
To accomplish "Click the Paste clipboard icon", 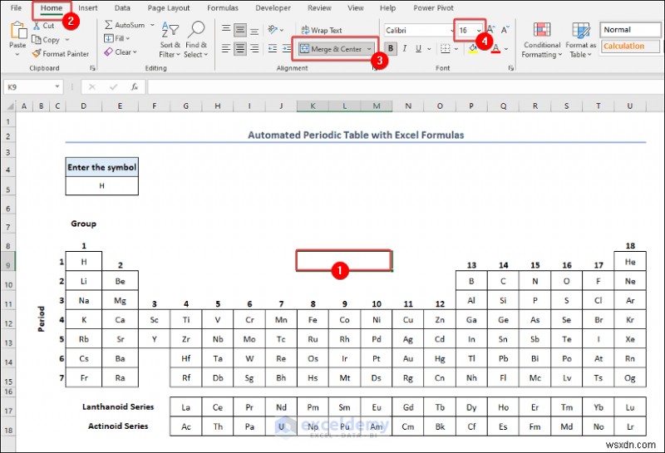I will [x=17, y=31].
